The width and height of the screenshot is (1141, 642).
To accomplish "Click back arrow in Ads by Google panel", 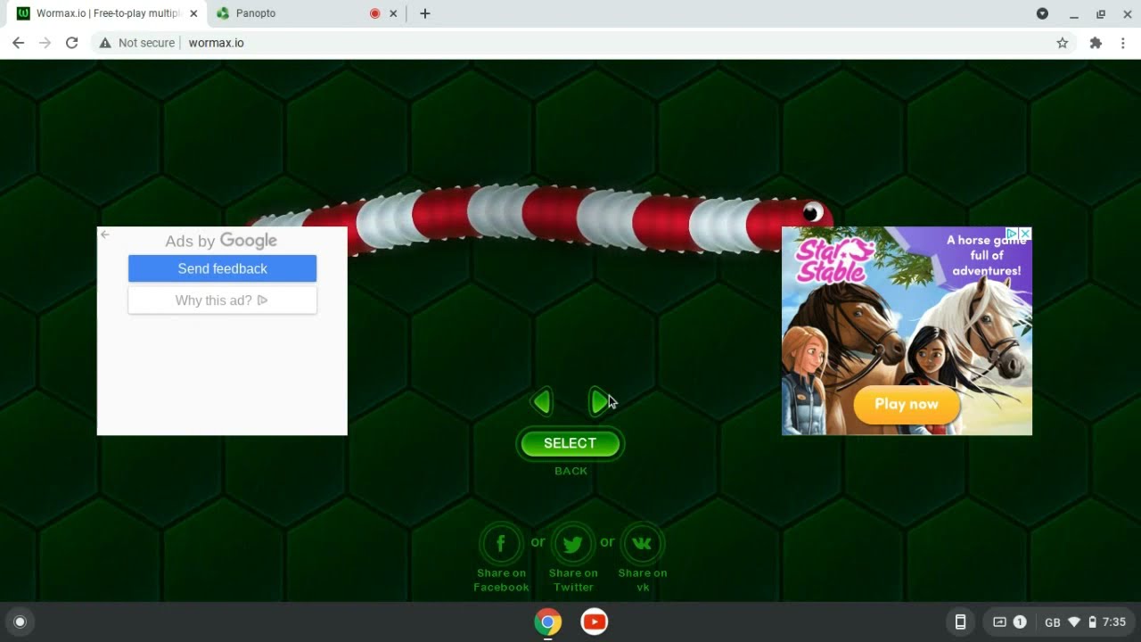I will [105, 235].
